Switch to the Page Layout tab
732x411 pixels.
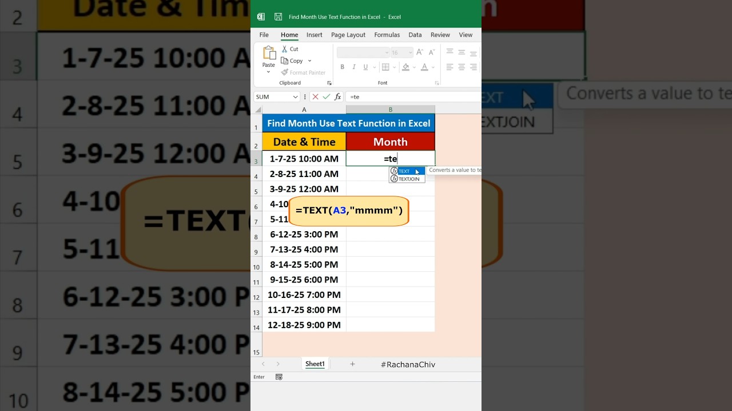point(348,35)
